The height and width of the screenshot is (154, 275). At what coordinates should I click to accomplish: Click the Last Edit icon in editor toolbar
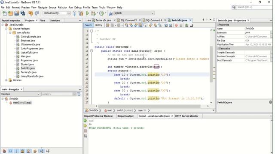point(107,25)
